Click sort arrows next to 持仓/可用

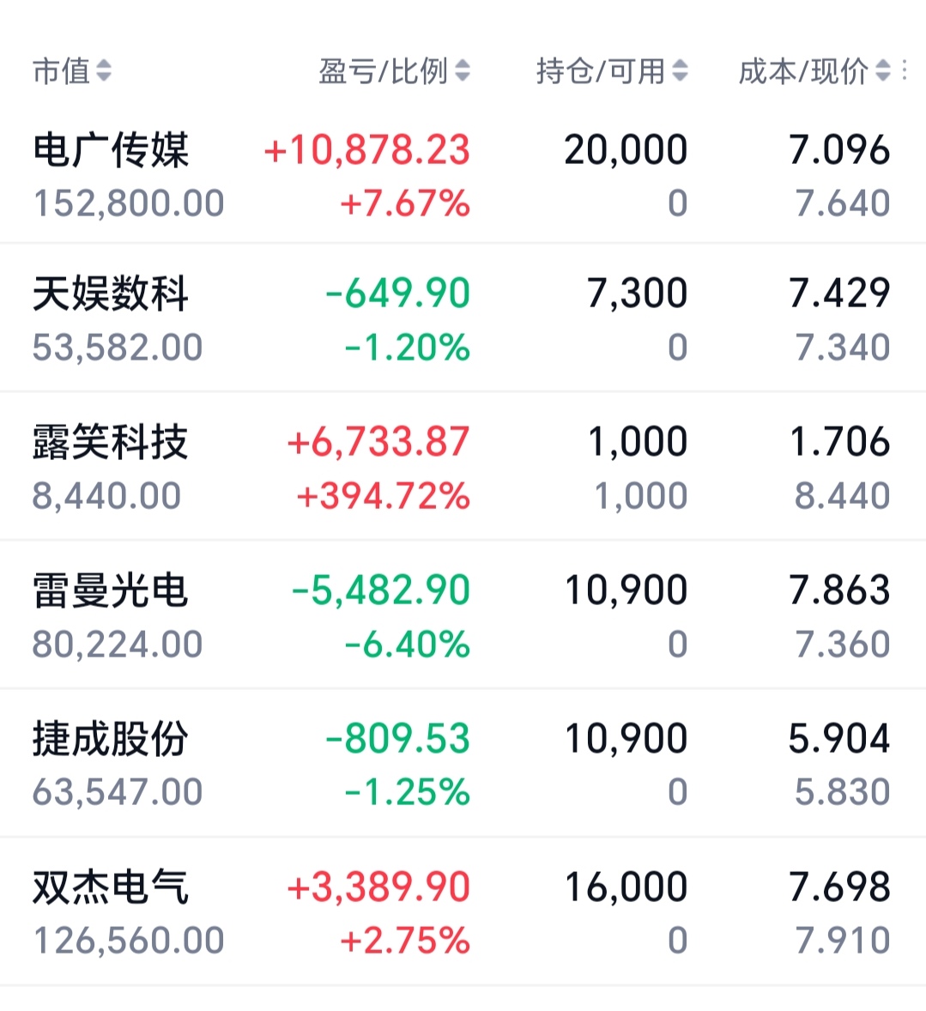[x=680, y=70]
